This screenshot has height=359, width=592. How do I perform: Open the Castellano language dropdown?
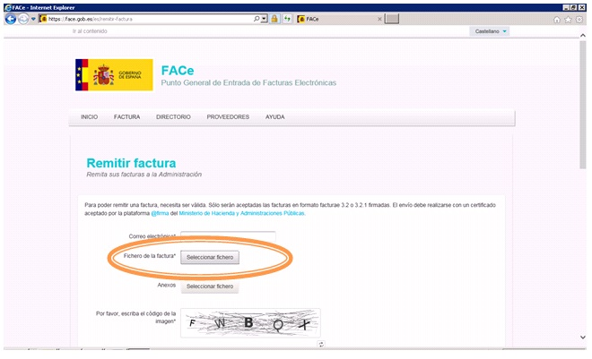pyautogui.click(x=489, y=31)
